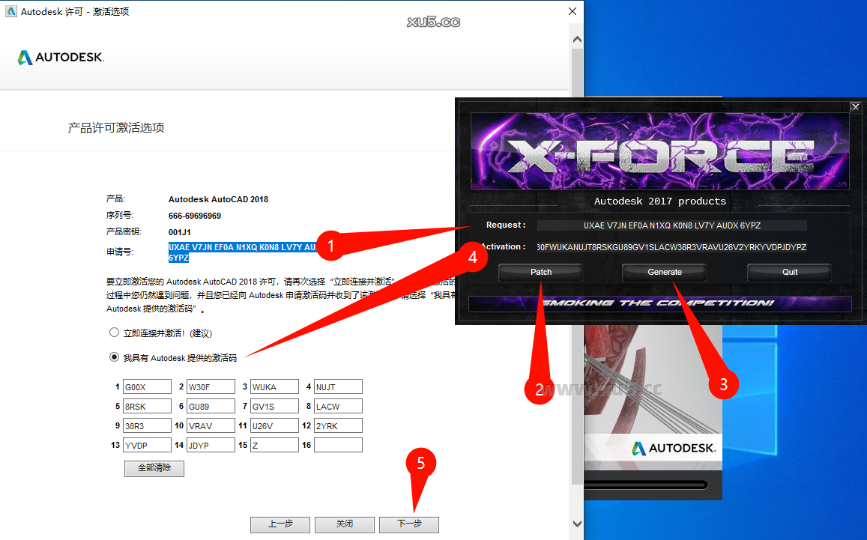Click the AUTODESK logo in the license window
The width and height of the screenshot is (867, 540).
[x=60, y=57]
